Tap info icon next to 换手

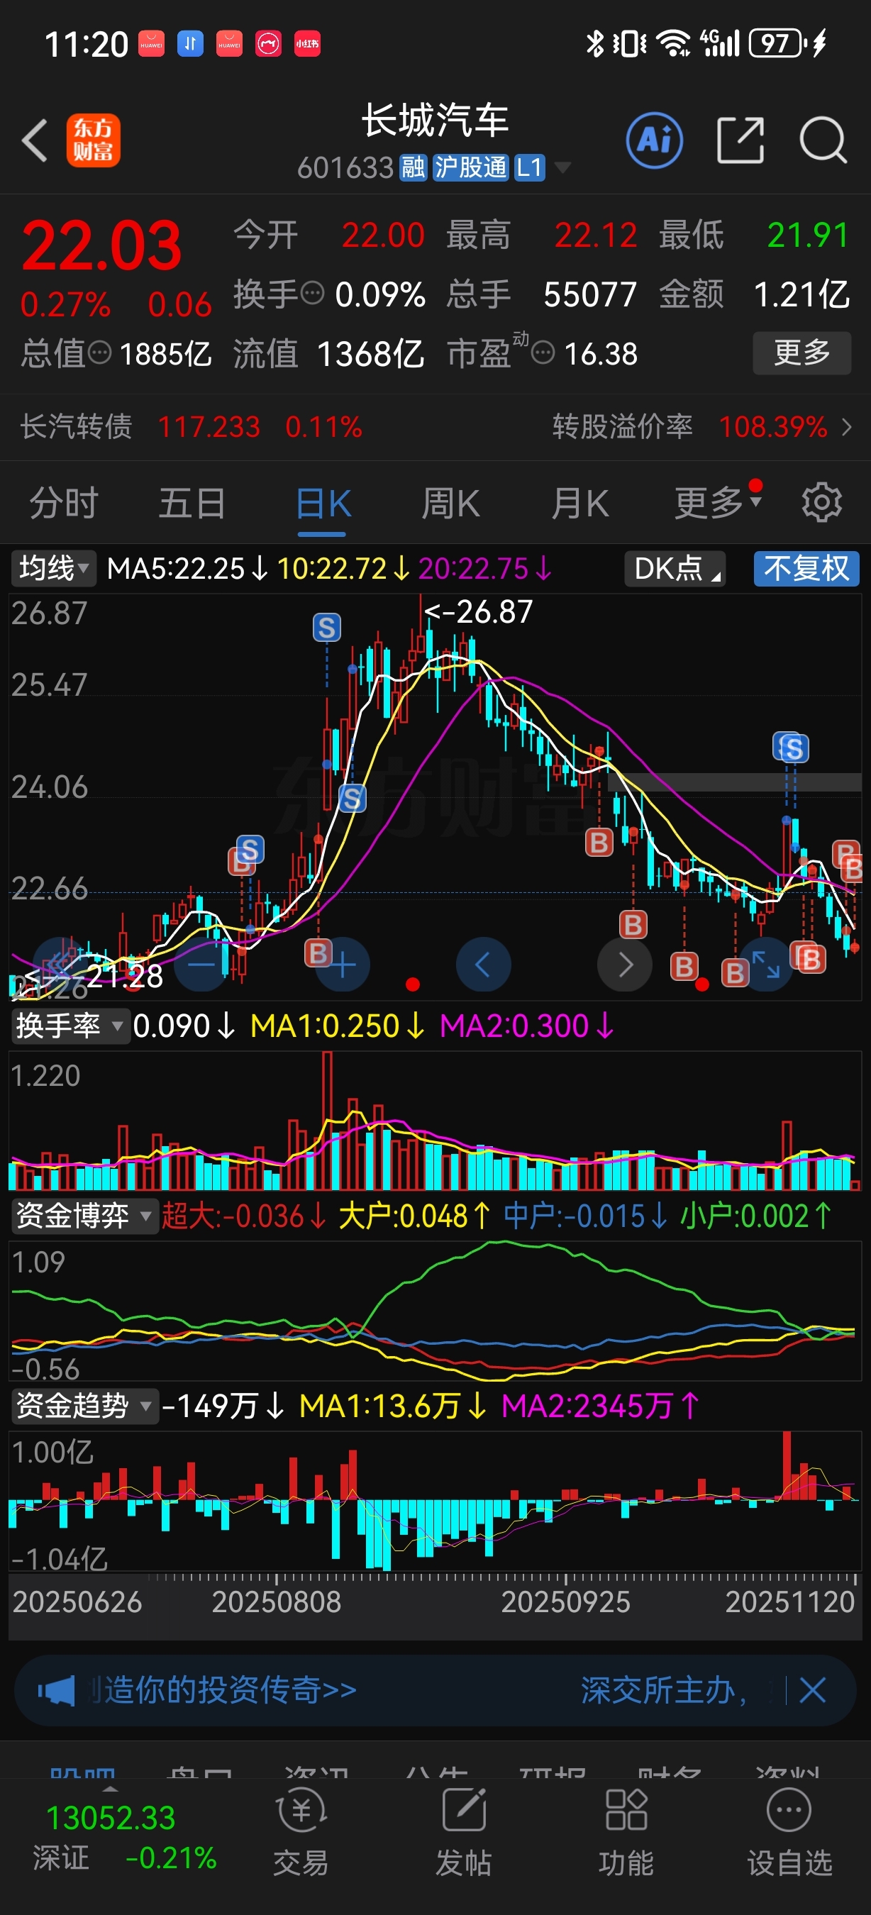pyautogui.click(x=313, y=293)
